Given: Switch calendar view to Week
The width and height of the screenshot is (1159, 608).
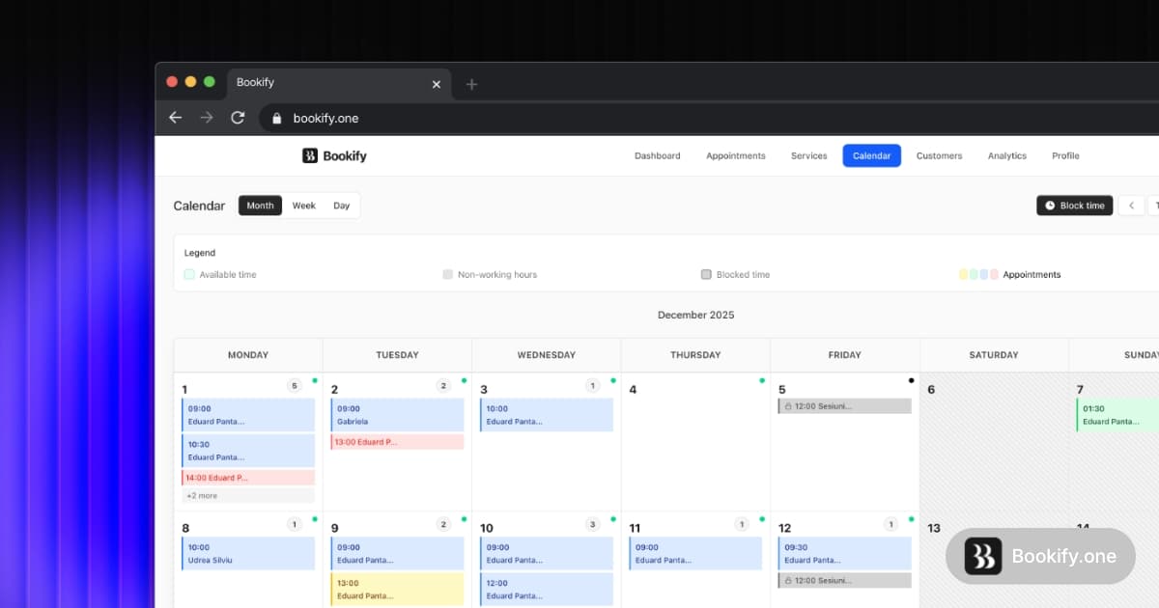Looking at the screenshot, I should click(x=303, y=206).
